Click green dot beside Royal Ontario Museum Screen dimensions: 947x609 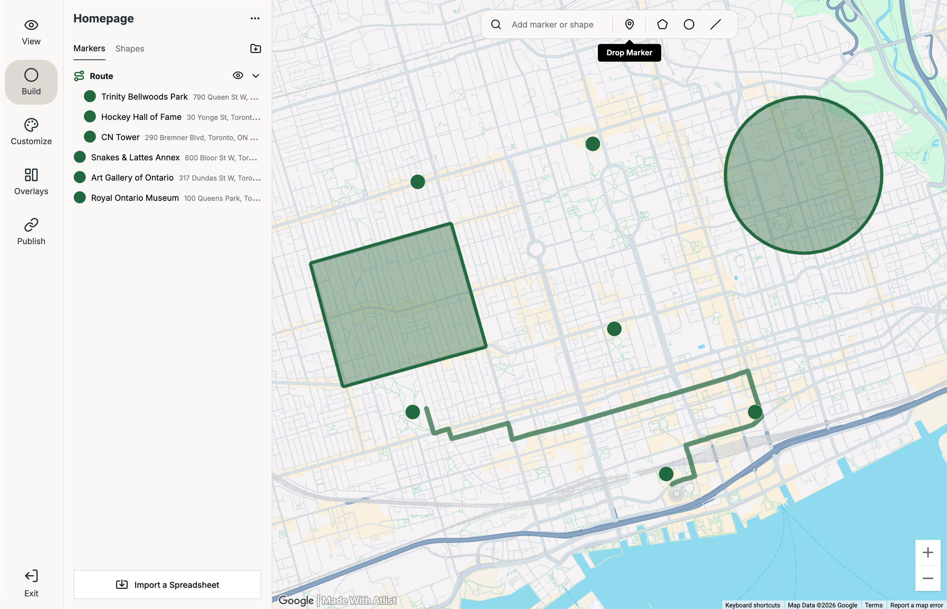tap(79, 197)
